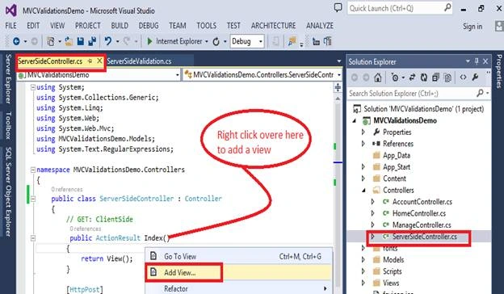Open the class navigation dropdown ServerSideContr

338,75
